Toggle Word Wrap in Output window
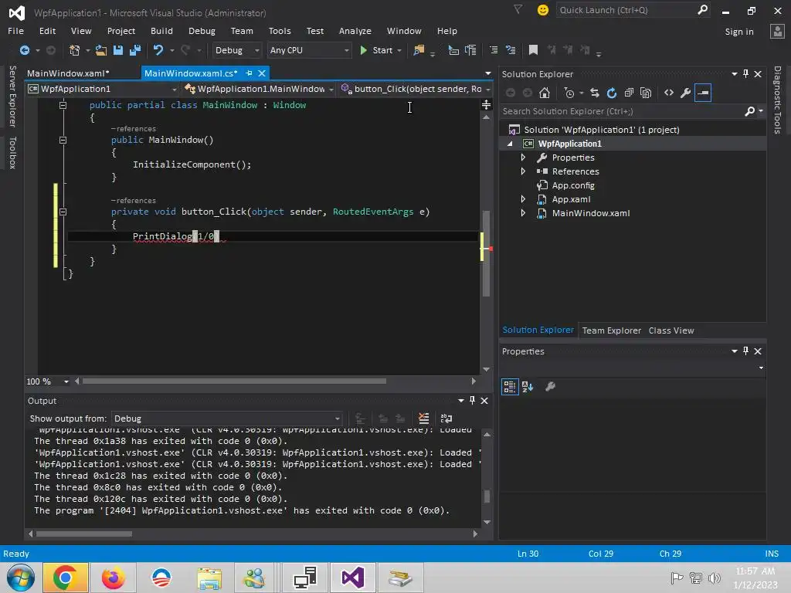The image size is (791, 593). pyautogui.click(x=446, y=418)
